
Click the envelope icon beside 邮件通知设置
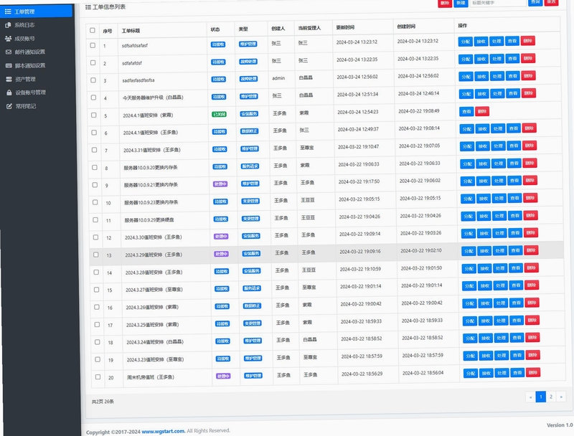(x=9, y=52)
